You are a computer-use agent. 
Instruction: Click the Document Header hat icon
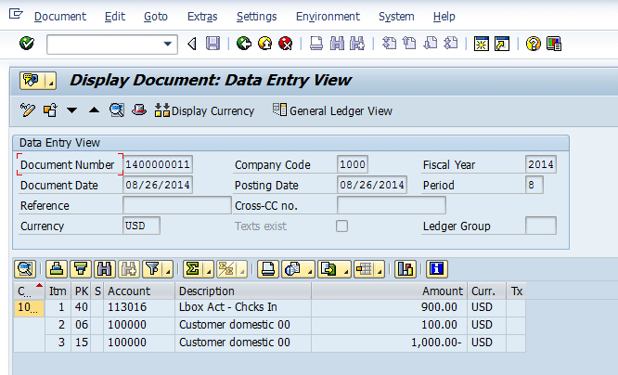click(x=138, y=110)
